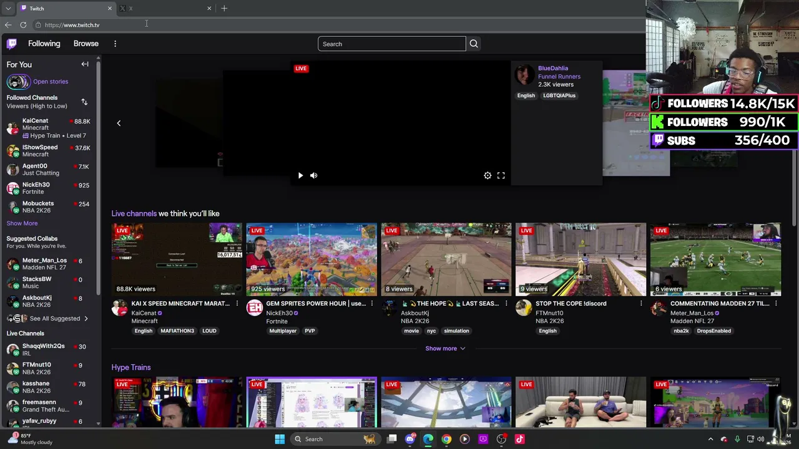Enter fullscreen on featured stream
The width and height of the screenshot is (799, 449).
(501, 176)
